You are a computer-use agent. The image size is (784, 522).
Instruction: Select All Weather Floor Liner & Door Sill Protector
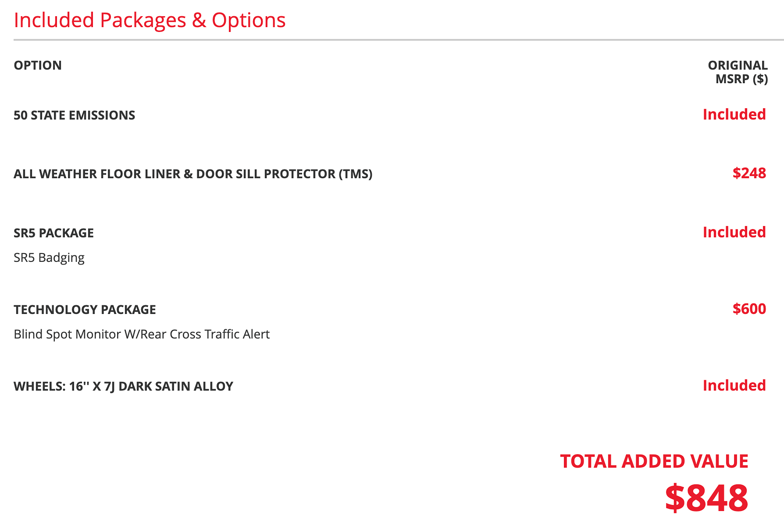click(193, 174)
